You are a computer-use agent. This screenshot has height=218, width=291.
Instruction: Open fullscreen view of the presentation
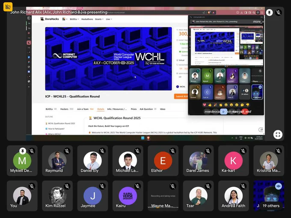coord(278,135)
